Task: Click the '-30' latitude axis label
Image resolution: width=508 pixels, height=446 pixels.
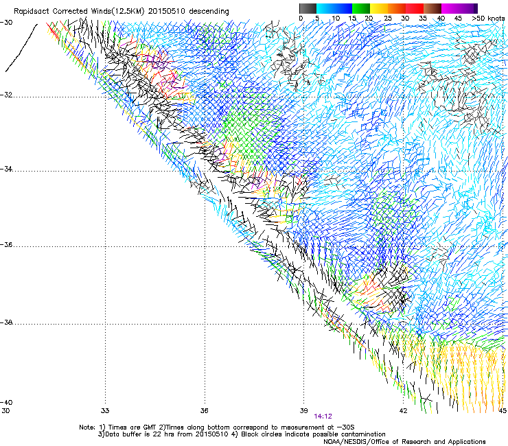Action: [6, 23]
